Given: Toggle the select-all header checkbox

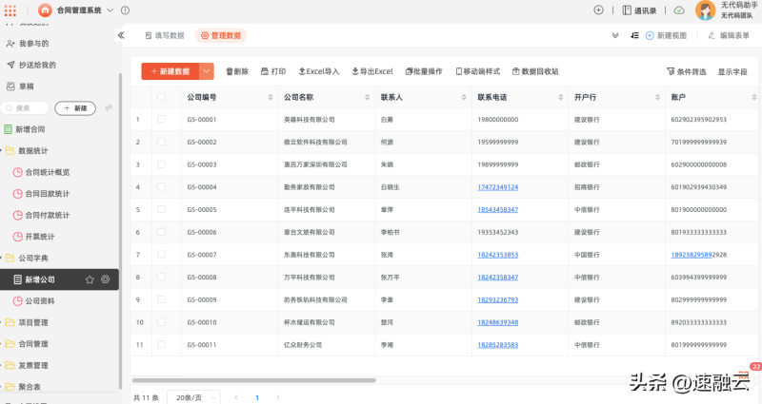Looking at the screenshot, I should pos(161,97).
